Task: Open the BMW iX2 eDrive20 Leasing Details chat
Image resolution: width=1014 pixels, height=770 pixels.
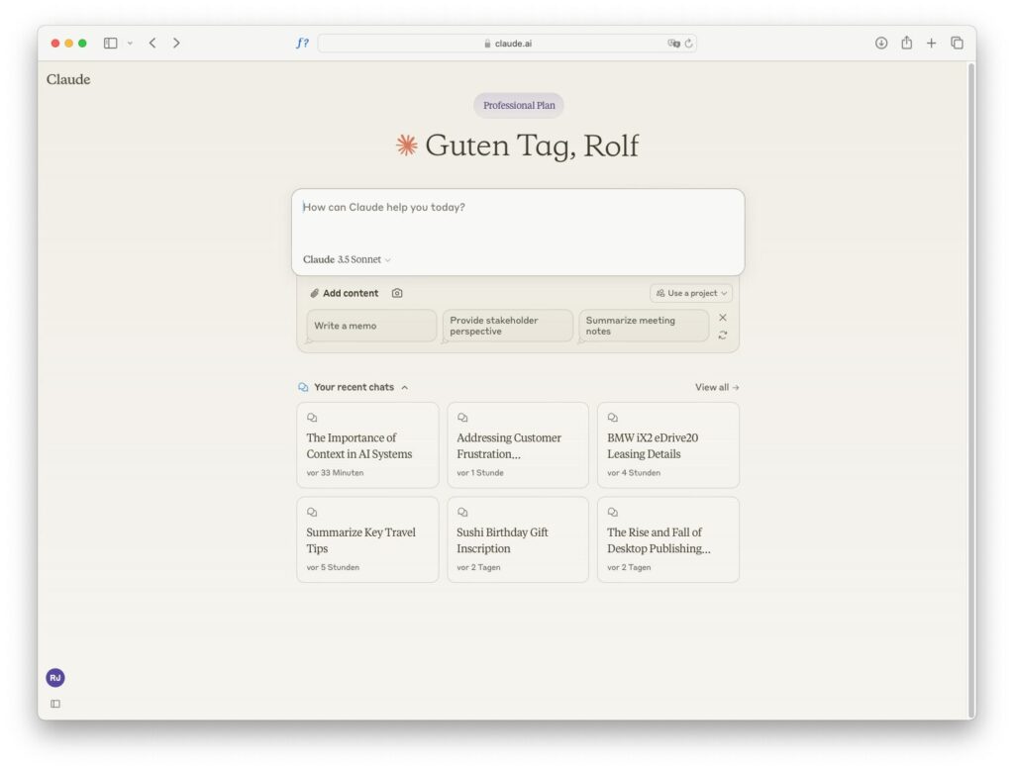Action: click(668, 444)
